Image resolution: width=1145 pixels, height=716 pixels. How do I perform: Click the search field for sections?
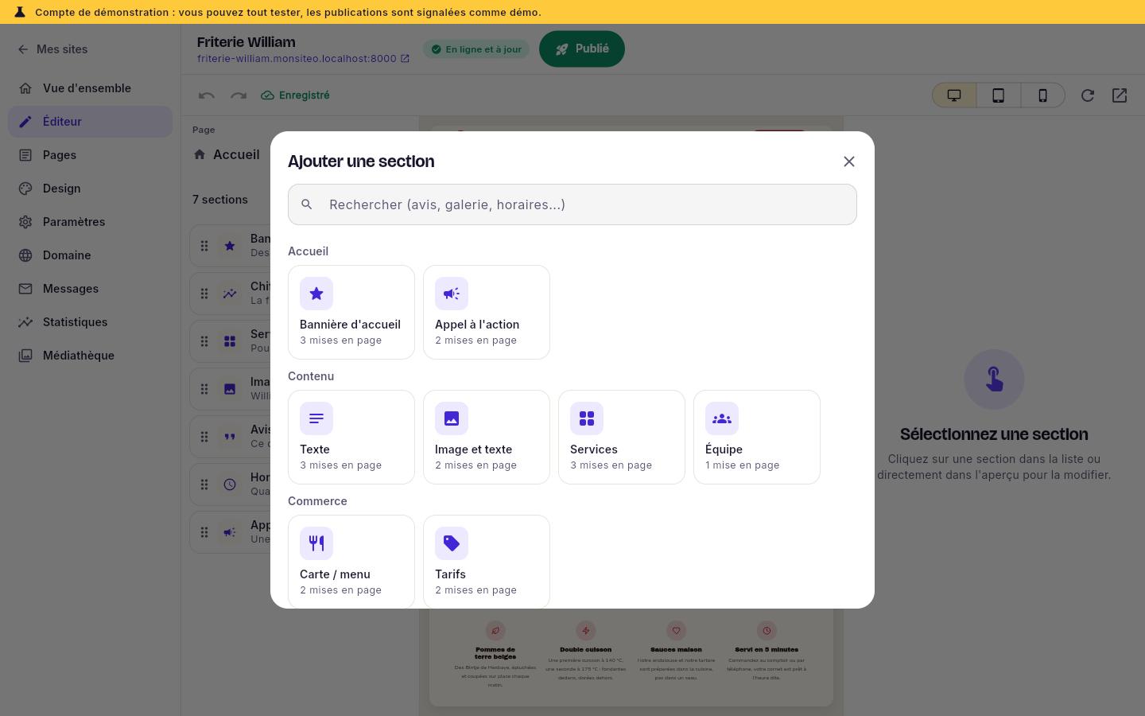572,204
